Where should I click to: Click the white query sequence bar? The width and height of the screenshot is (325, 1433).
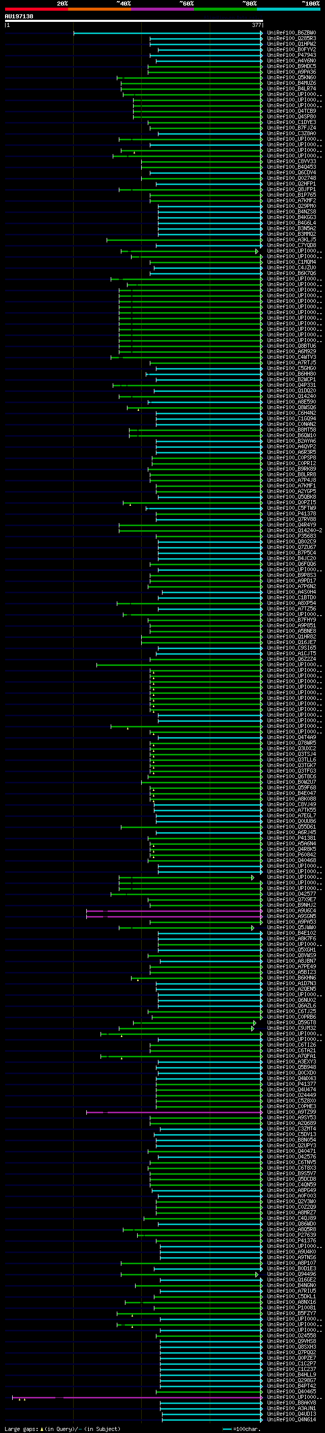134,20
